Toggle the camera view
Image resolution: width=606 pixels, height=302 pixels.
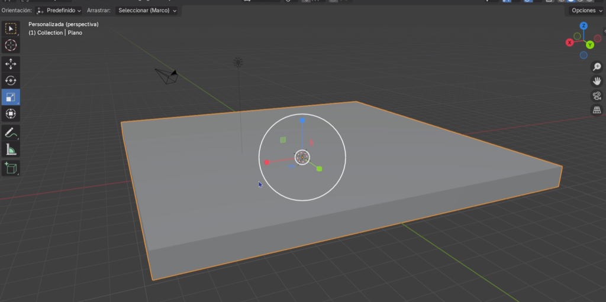tap(597, 96)
